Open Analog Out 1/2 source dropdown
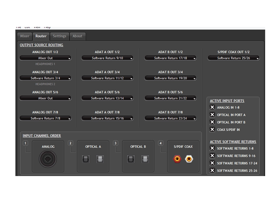This screenshot has width=280, height=203. point(45,58)
